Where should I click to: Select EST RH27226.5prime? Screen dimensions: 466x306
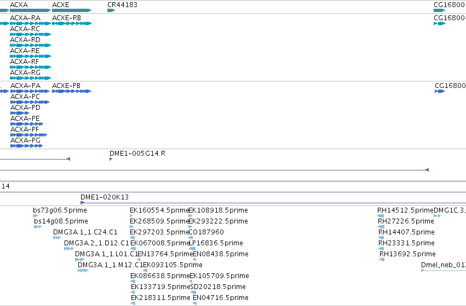coord(381,227)
